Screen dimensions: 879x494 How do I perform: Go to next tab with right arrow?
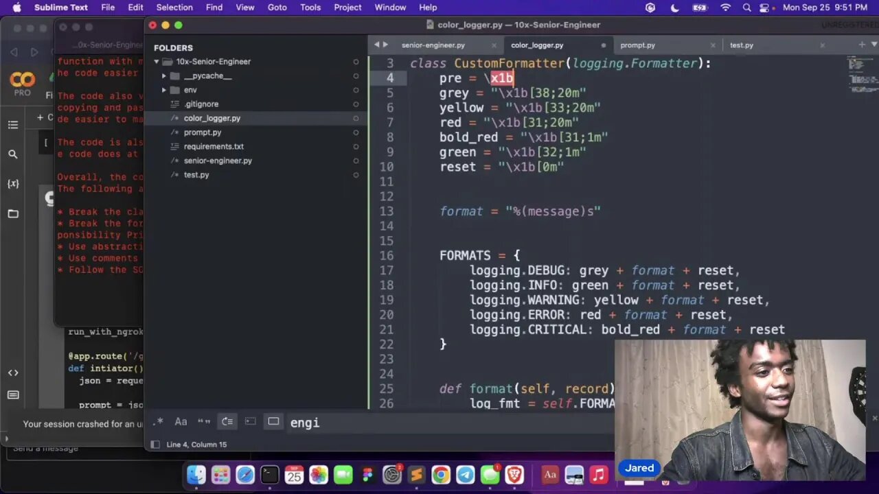[x=385, y=45]
